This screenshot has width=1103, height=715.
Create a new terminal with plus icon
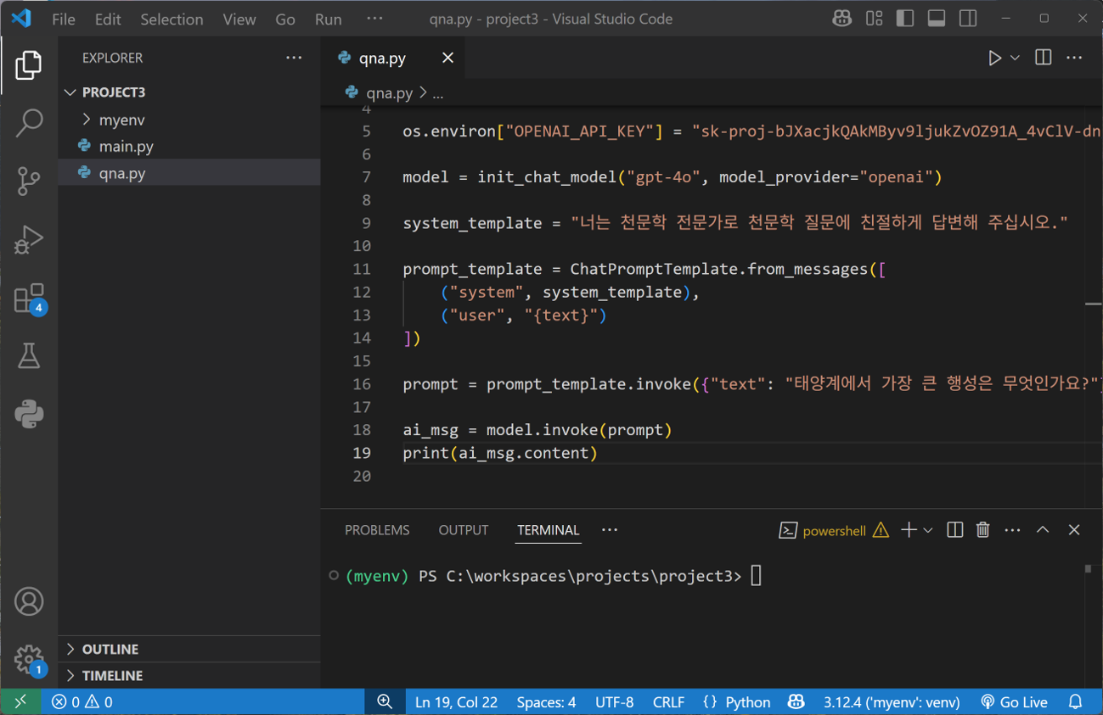coord(909,530)
